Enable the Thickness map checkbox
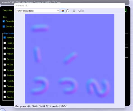Screen dimensions: 133x111 [4, 75]
